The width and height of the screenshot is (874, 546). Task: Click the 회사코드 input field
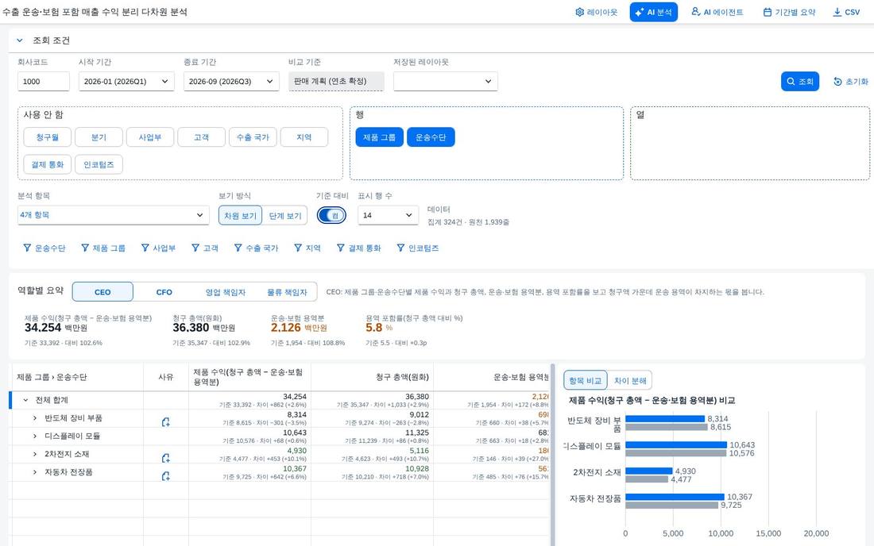pos(44,81)
